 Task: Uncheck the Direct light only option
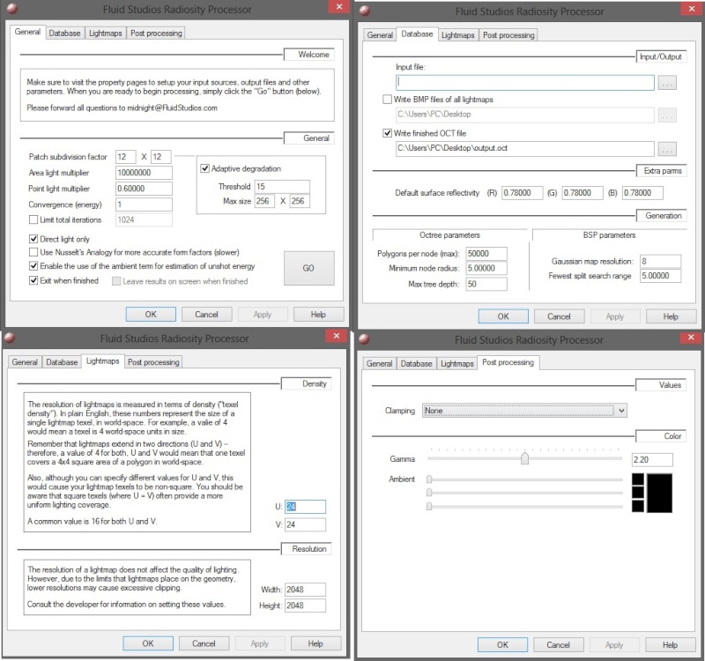pyautogui.click(x=33, y=239)
